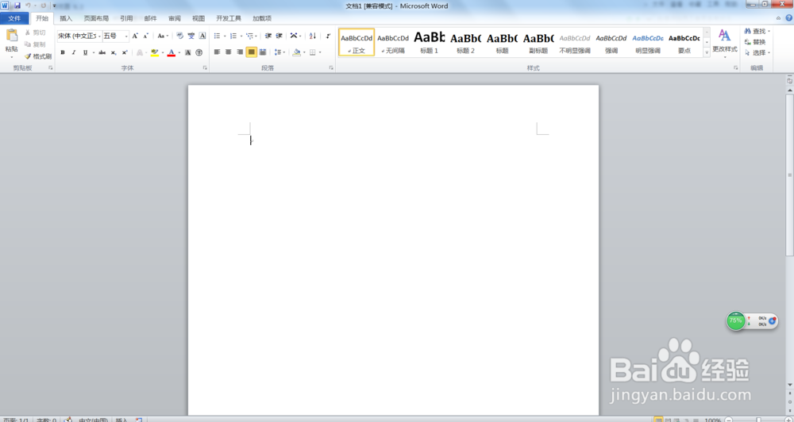Viewport: 794px width, 422px height.
Task: Toggle Bold formatting
Action: tap(62, 52)
